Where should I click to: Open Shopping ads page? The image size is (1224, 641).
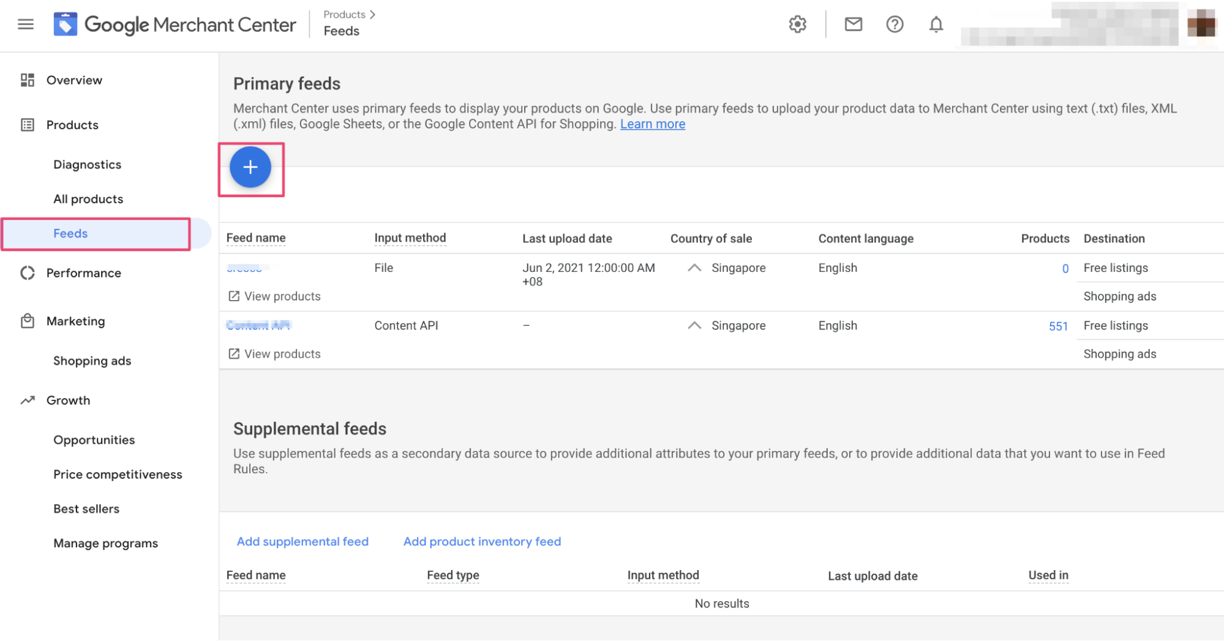[92, 361]
